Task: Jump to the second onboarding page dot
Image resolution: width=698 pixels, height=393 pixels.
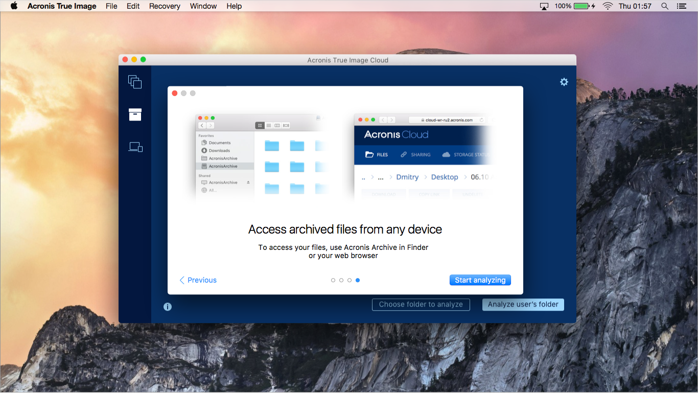Action: tap(341, 280)
